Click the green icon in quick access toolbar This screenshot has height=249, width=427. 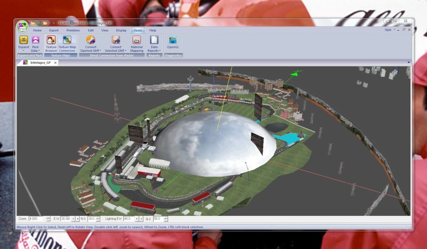[39, 23]
